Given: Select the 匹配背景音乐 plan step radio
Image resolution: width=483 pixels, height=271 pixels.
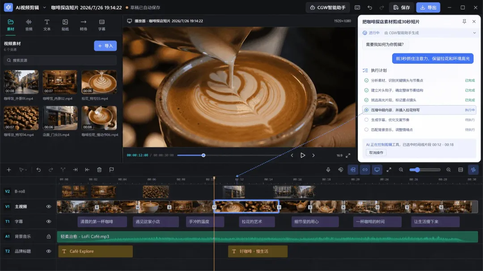Looking at the screenshot, I should (366, 130).
